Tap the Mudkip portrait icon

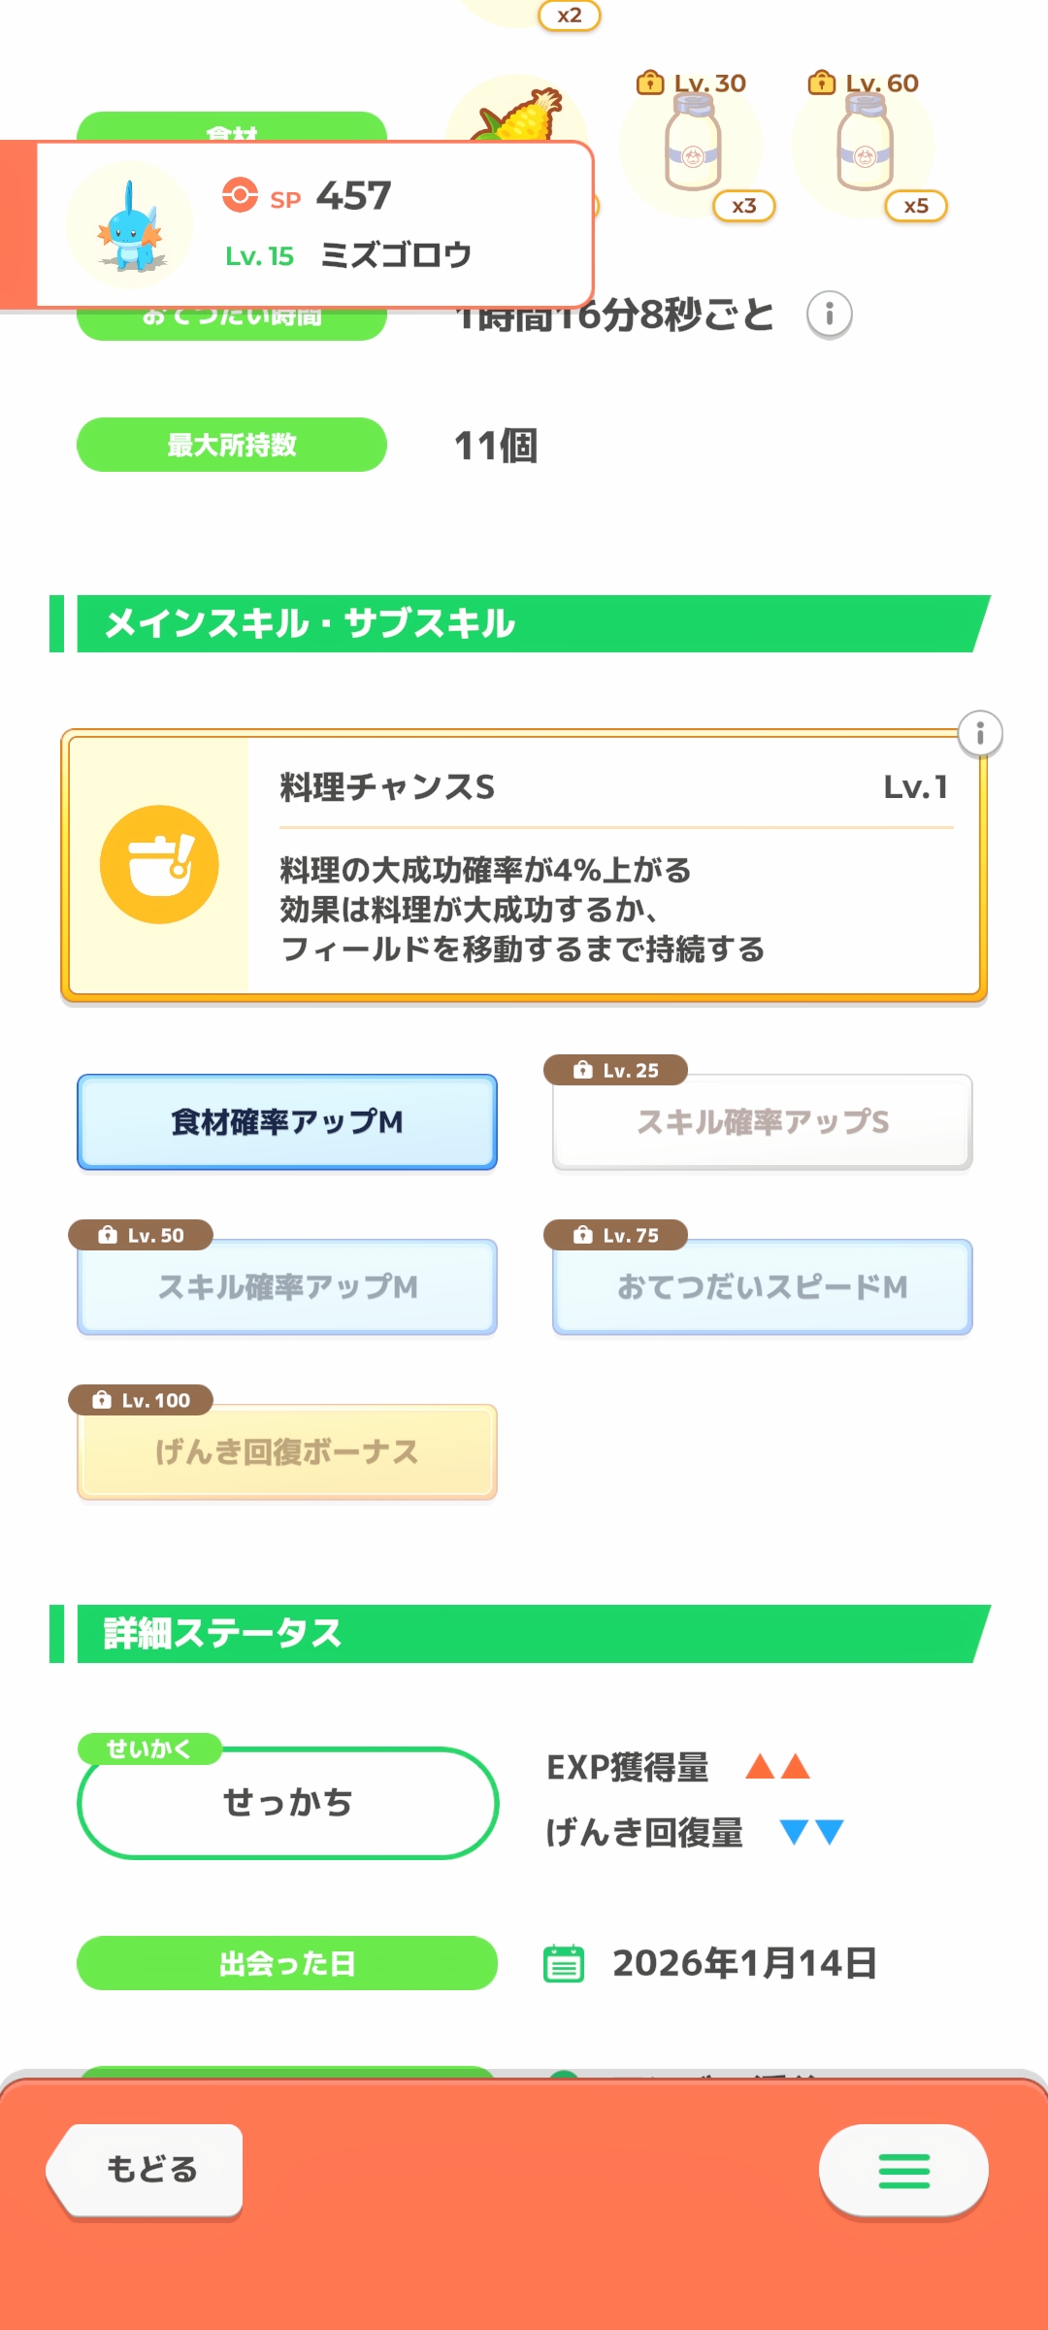129,225
